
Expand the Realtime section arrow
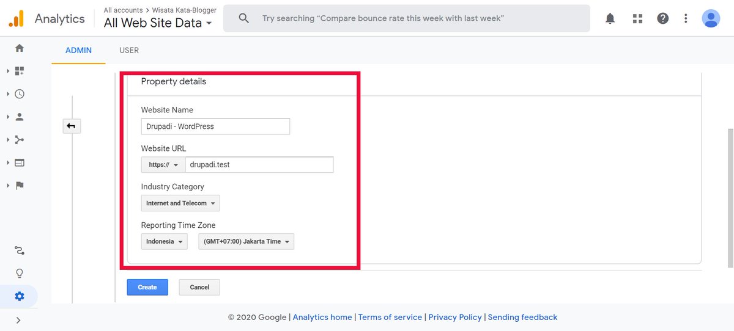coord(8,94)
